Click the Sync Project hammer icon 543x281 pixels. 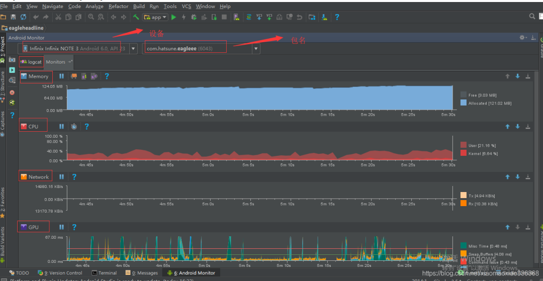coord(136,17)
